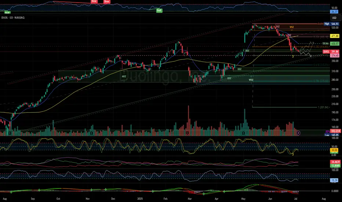342x202 pixels.
Task: Select the High 544.93 price label
Action: (331, 24)
